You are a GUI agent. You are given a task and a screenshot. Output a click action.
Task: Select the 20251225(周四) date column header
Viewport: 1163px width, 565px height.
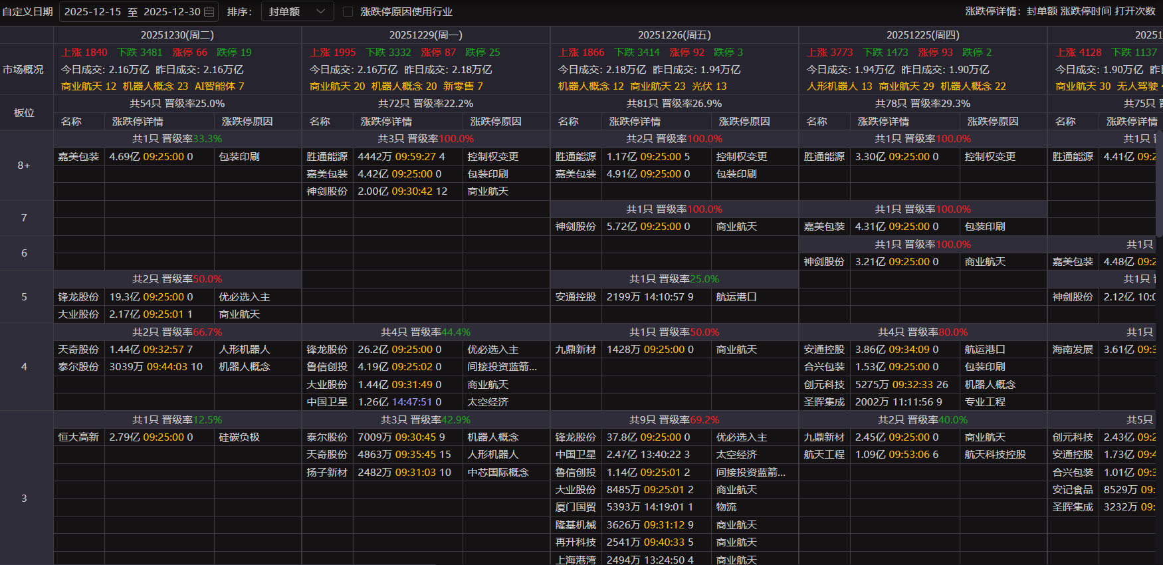click(x=922, y=35)
